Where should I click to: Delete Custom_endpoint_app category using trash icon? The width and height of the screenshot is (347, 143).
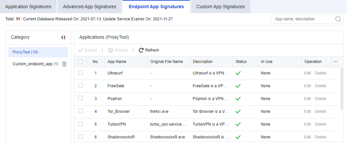pos(64,64)
